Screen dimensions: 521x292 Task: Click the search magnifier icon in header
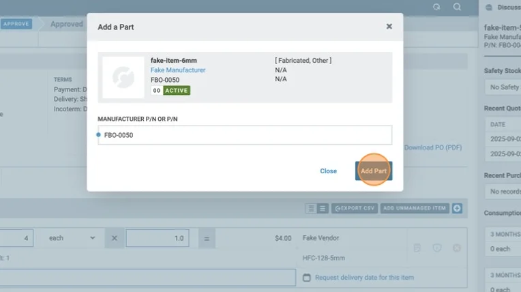(x=457, y=7)
